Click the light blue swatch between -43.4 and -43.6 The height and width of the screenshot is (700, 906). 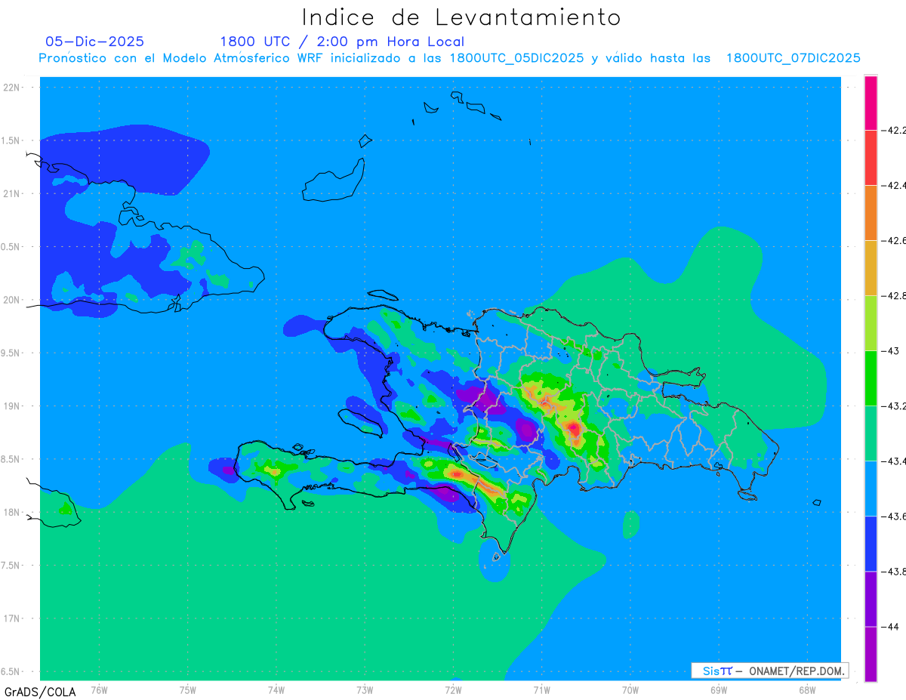871,489
